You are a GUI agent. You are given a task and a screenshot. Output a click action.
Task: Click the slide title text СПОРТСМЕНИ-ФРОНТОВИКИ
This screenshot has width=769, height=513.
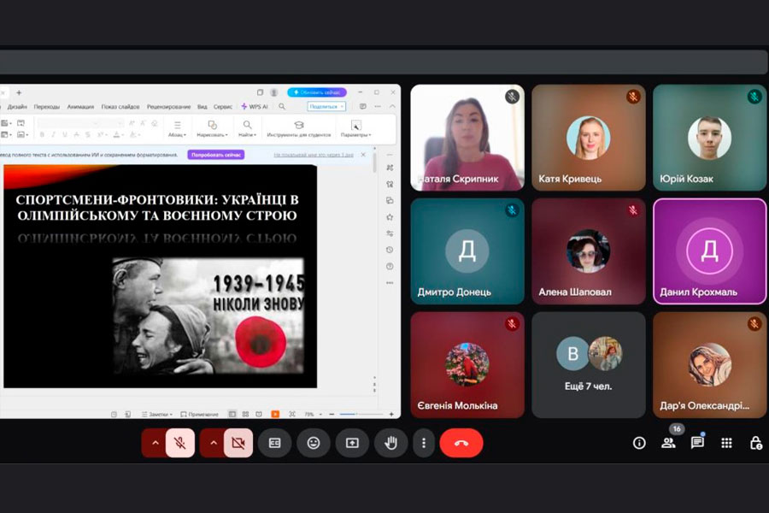(157, 207)
